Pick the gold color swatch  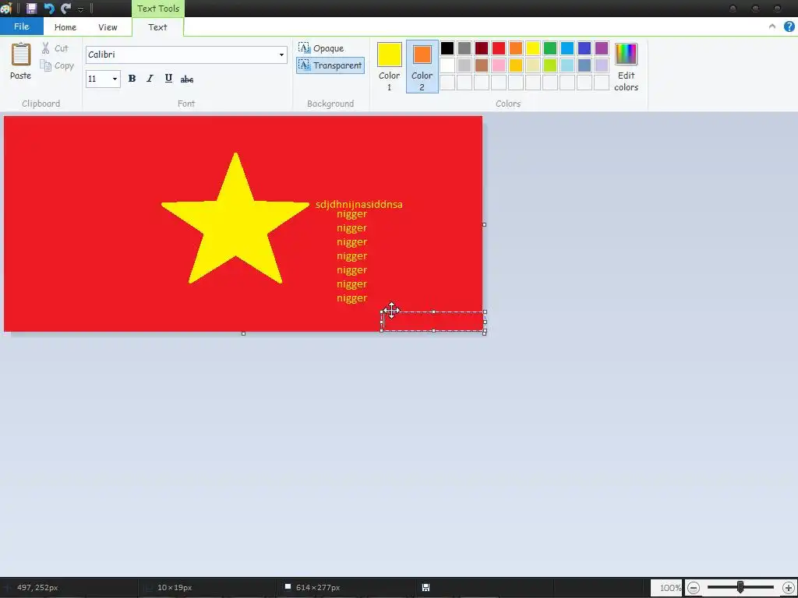(516, 65)
